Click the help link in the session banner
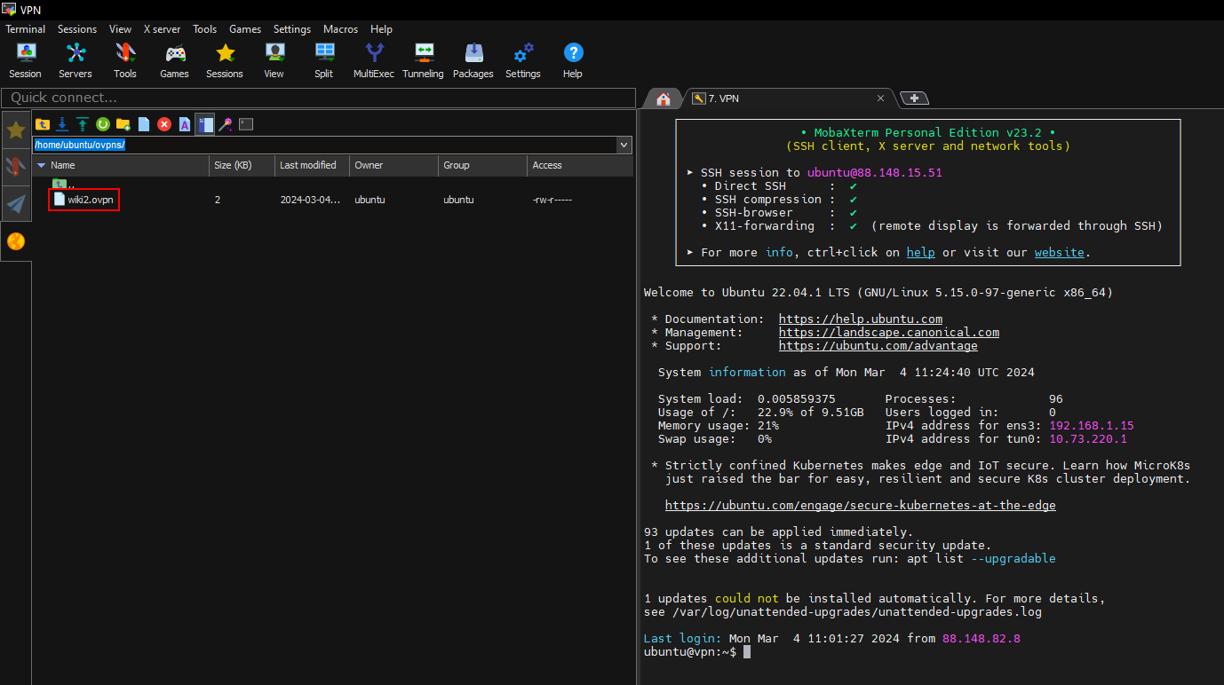1224x685 pixels. pos(920,252)
